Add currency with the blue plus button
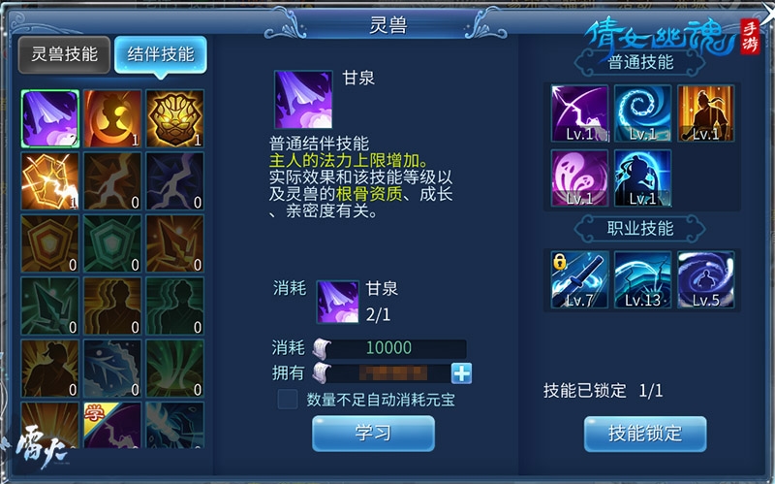Image resolution: width=775 pixels, height=484 pixels. click(461, 373)
